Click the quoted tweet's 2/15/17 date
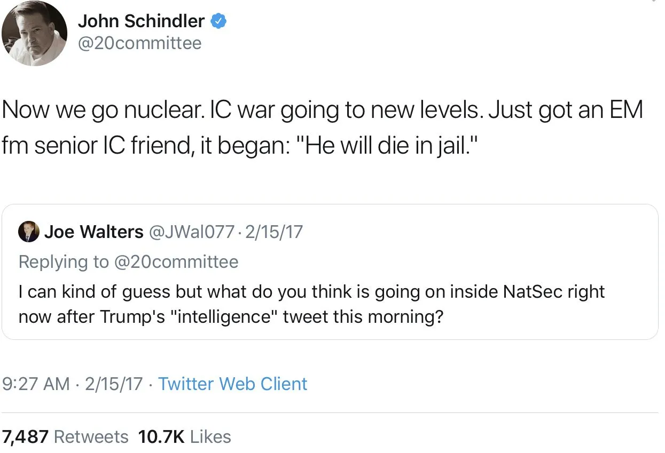 (x=273, y=232)
